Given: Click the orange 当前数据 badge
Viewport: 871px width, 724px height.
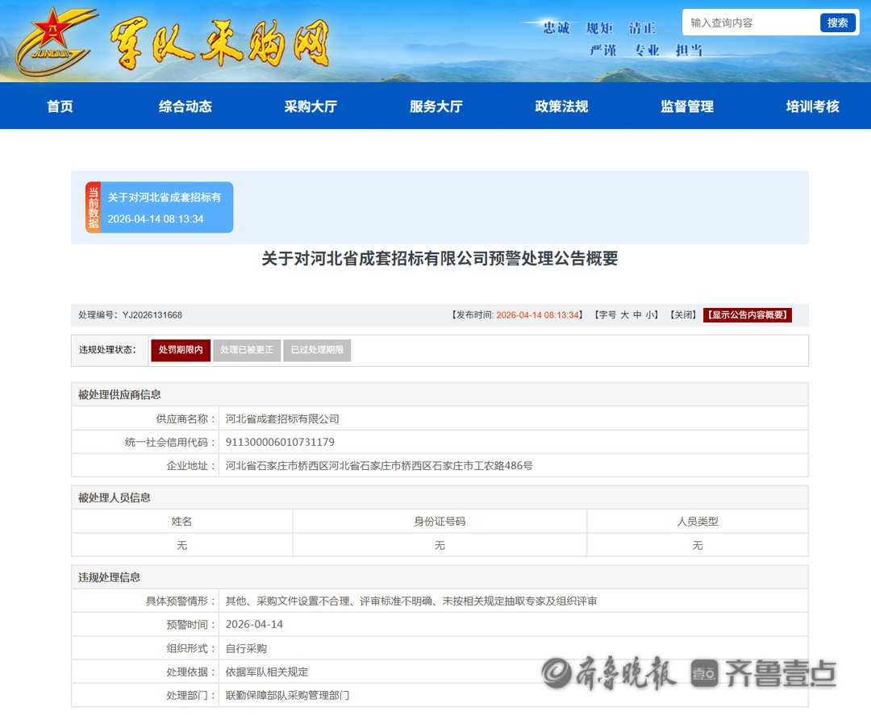Looking at the screenshot, I should coord(94,208).
